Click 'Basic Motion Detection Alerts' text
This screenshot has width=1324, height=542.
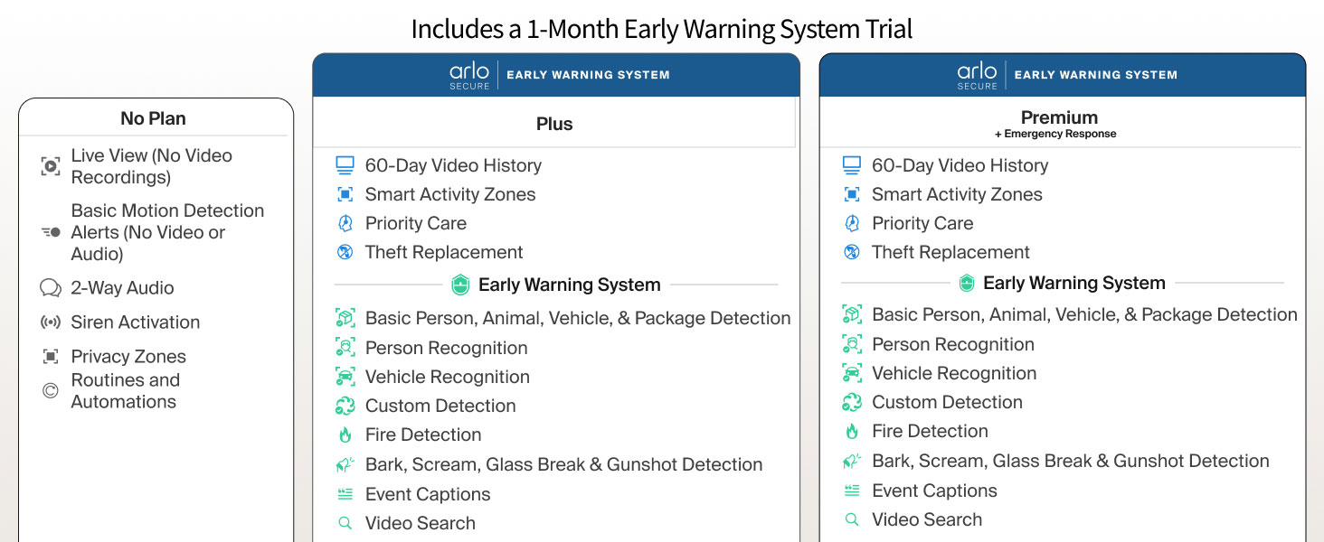[x=167, y=232]
